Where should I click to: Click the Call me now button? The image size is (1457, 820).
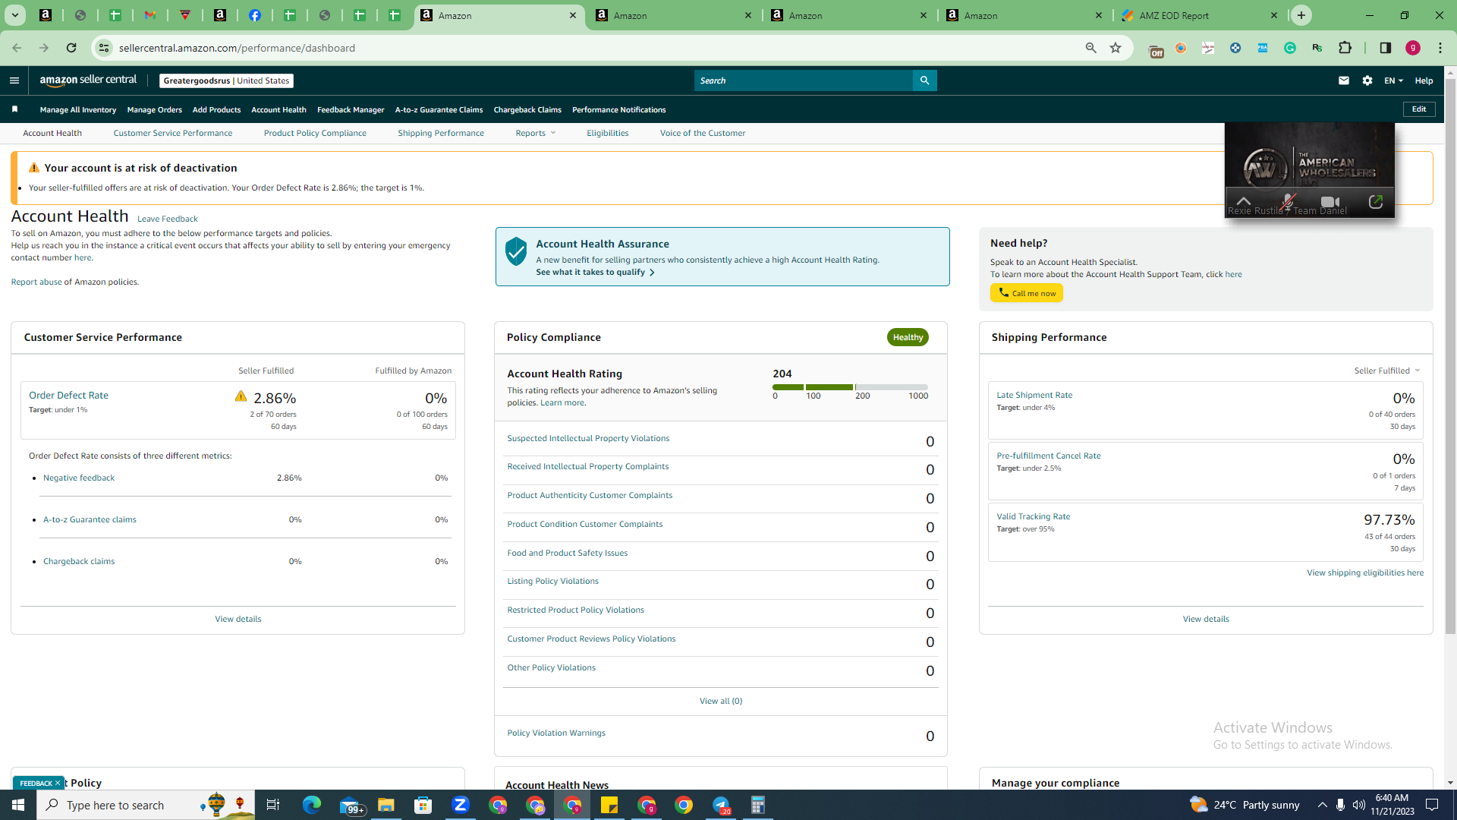(x=1026, y=293)
